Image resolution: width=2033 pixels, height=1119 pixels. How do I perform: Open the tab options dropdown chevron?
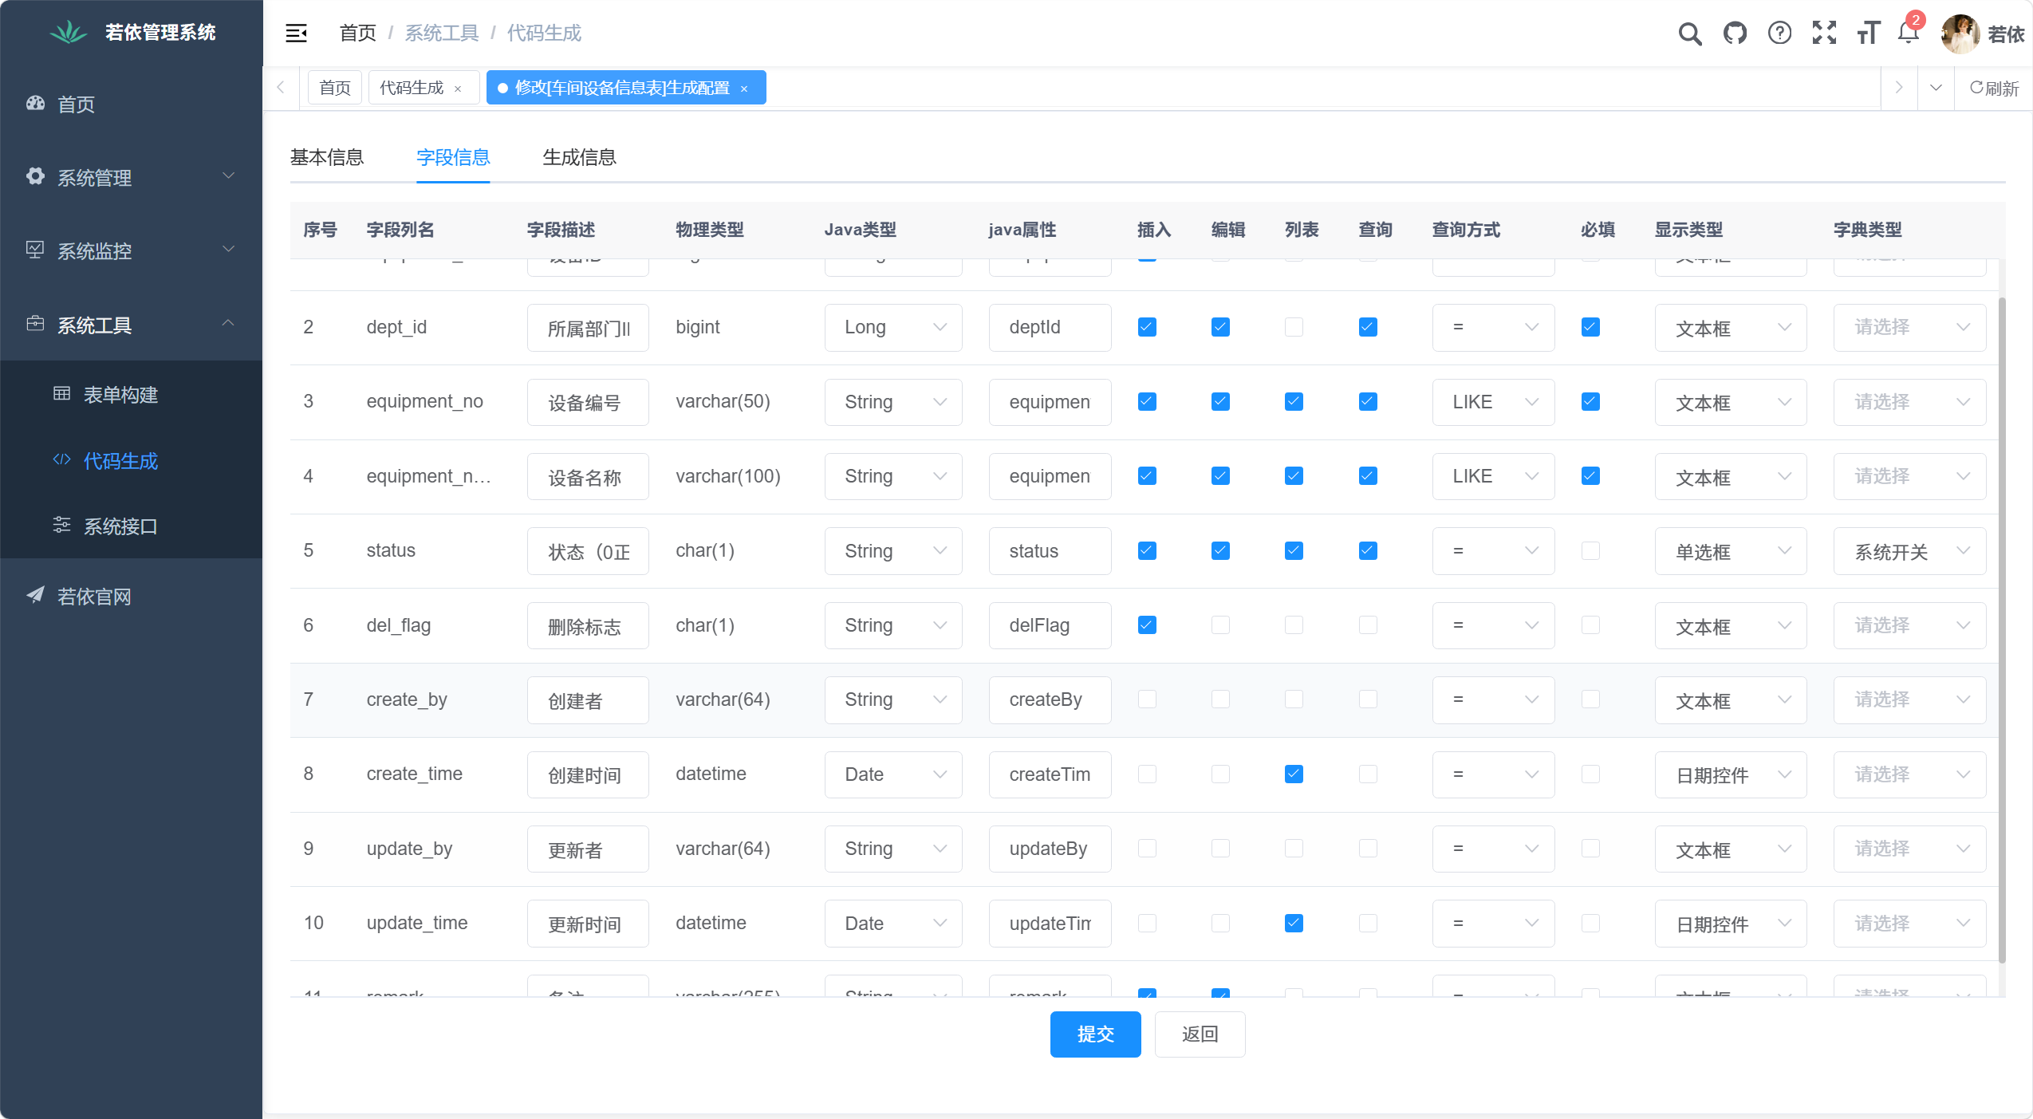tap(1936, 88)
